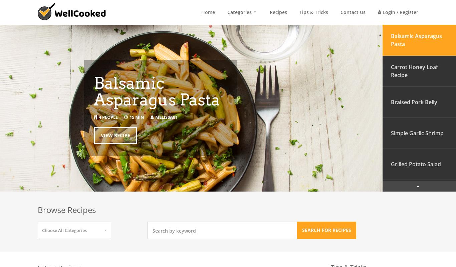Go to the Home menu item
The image size is (456, 267).
pos(208,12)
